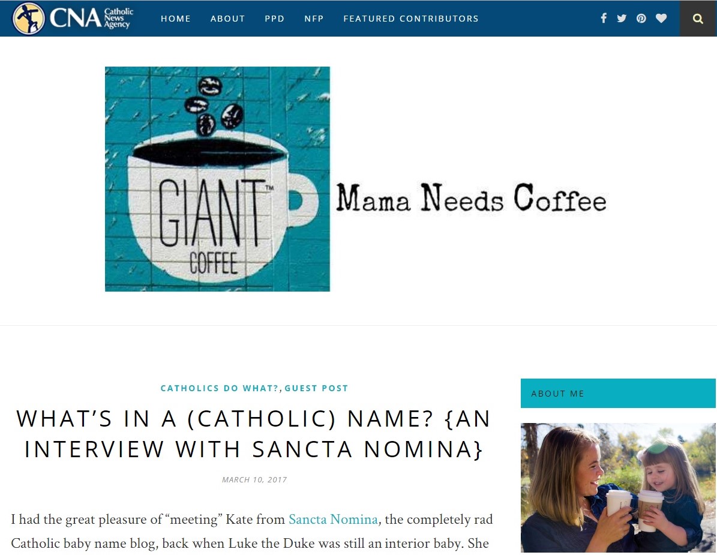Click the CNA Catholic News Agency logo
The width and height of the screenshot is (717, 555).
click(73, 18)
